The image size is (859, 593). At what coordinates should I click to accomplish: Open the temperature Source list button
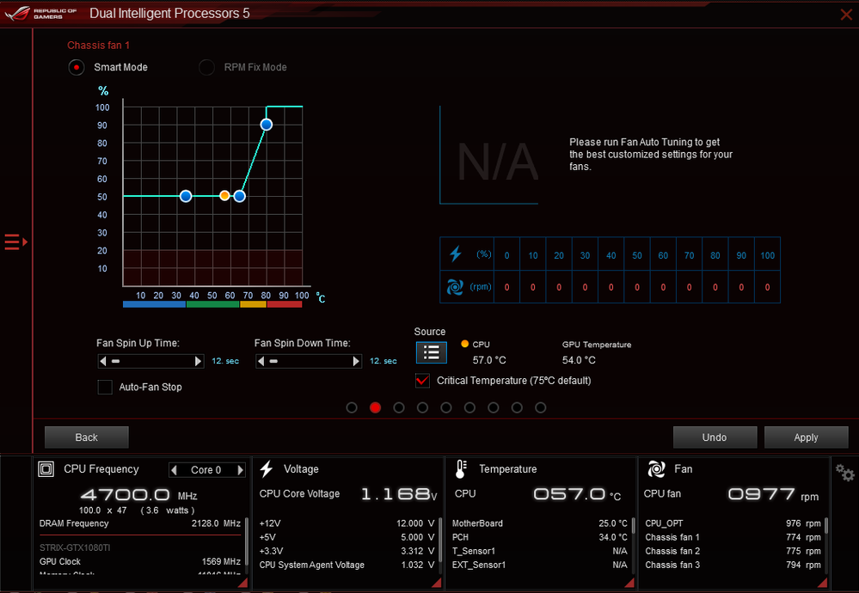click(431, 352)
